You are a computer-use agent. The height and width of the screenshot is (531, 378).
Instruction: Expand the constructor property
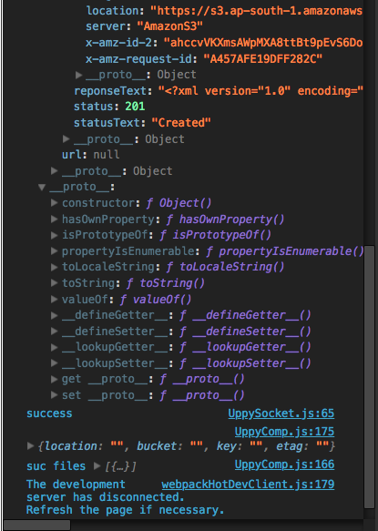(x=54, y=203)
